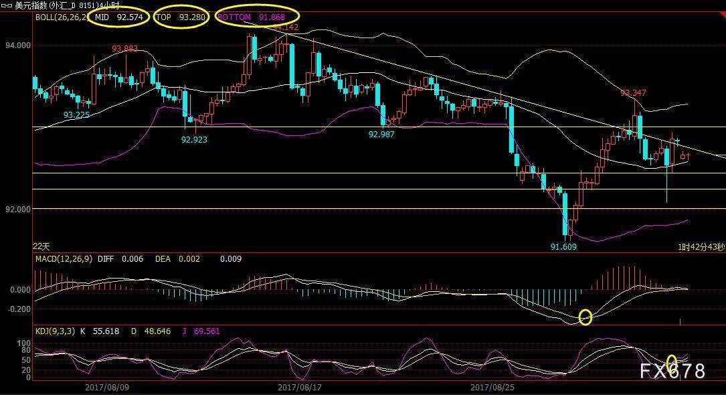Viewport: 726px width, 395px height.
Task: Click the 94.000 price axis label
Action: click(18, 46)
